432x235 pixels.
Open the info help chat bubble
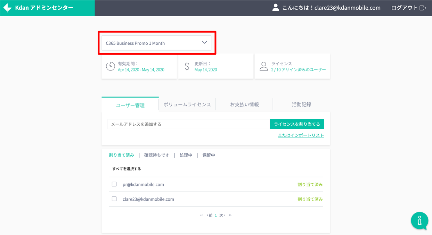[x=419, y=221]
